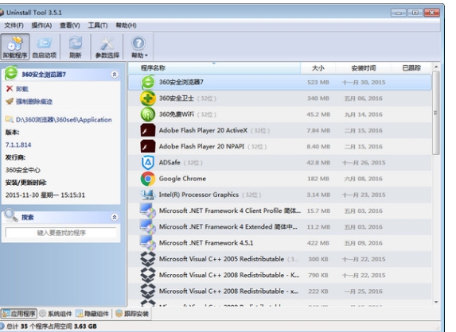Click the 422 MB size cell
The width and height of the screenshot is (456, 332).
coord(318,243)
